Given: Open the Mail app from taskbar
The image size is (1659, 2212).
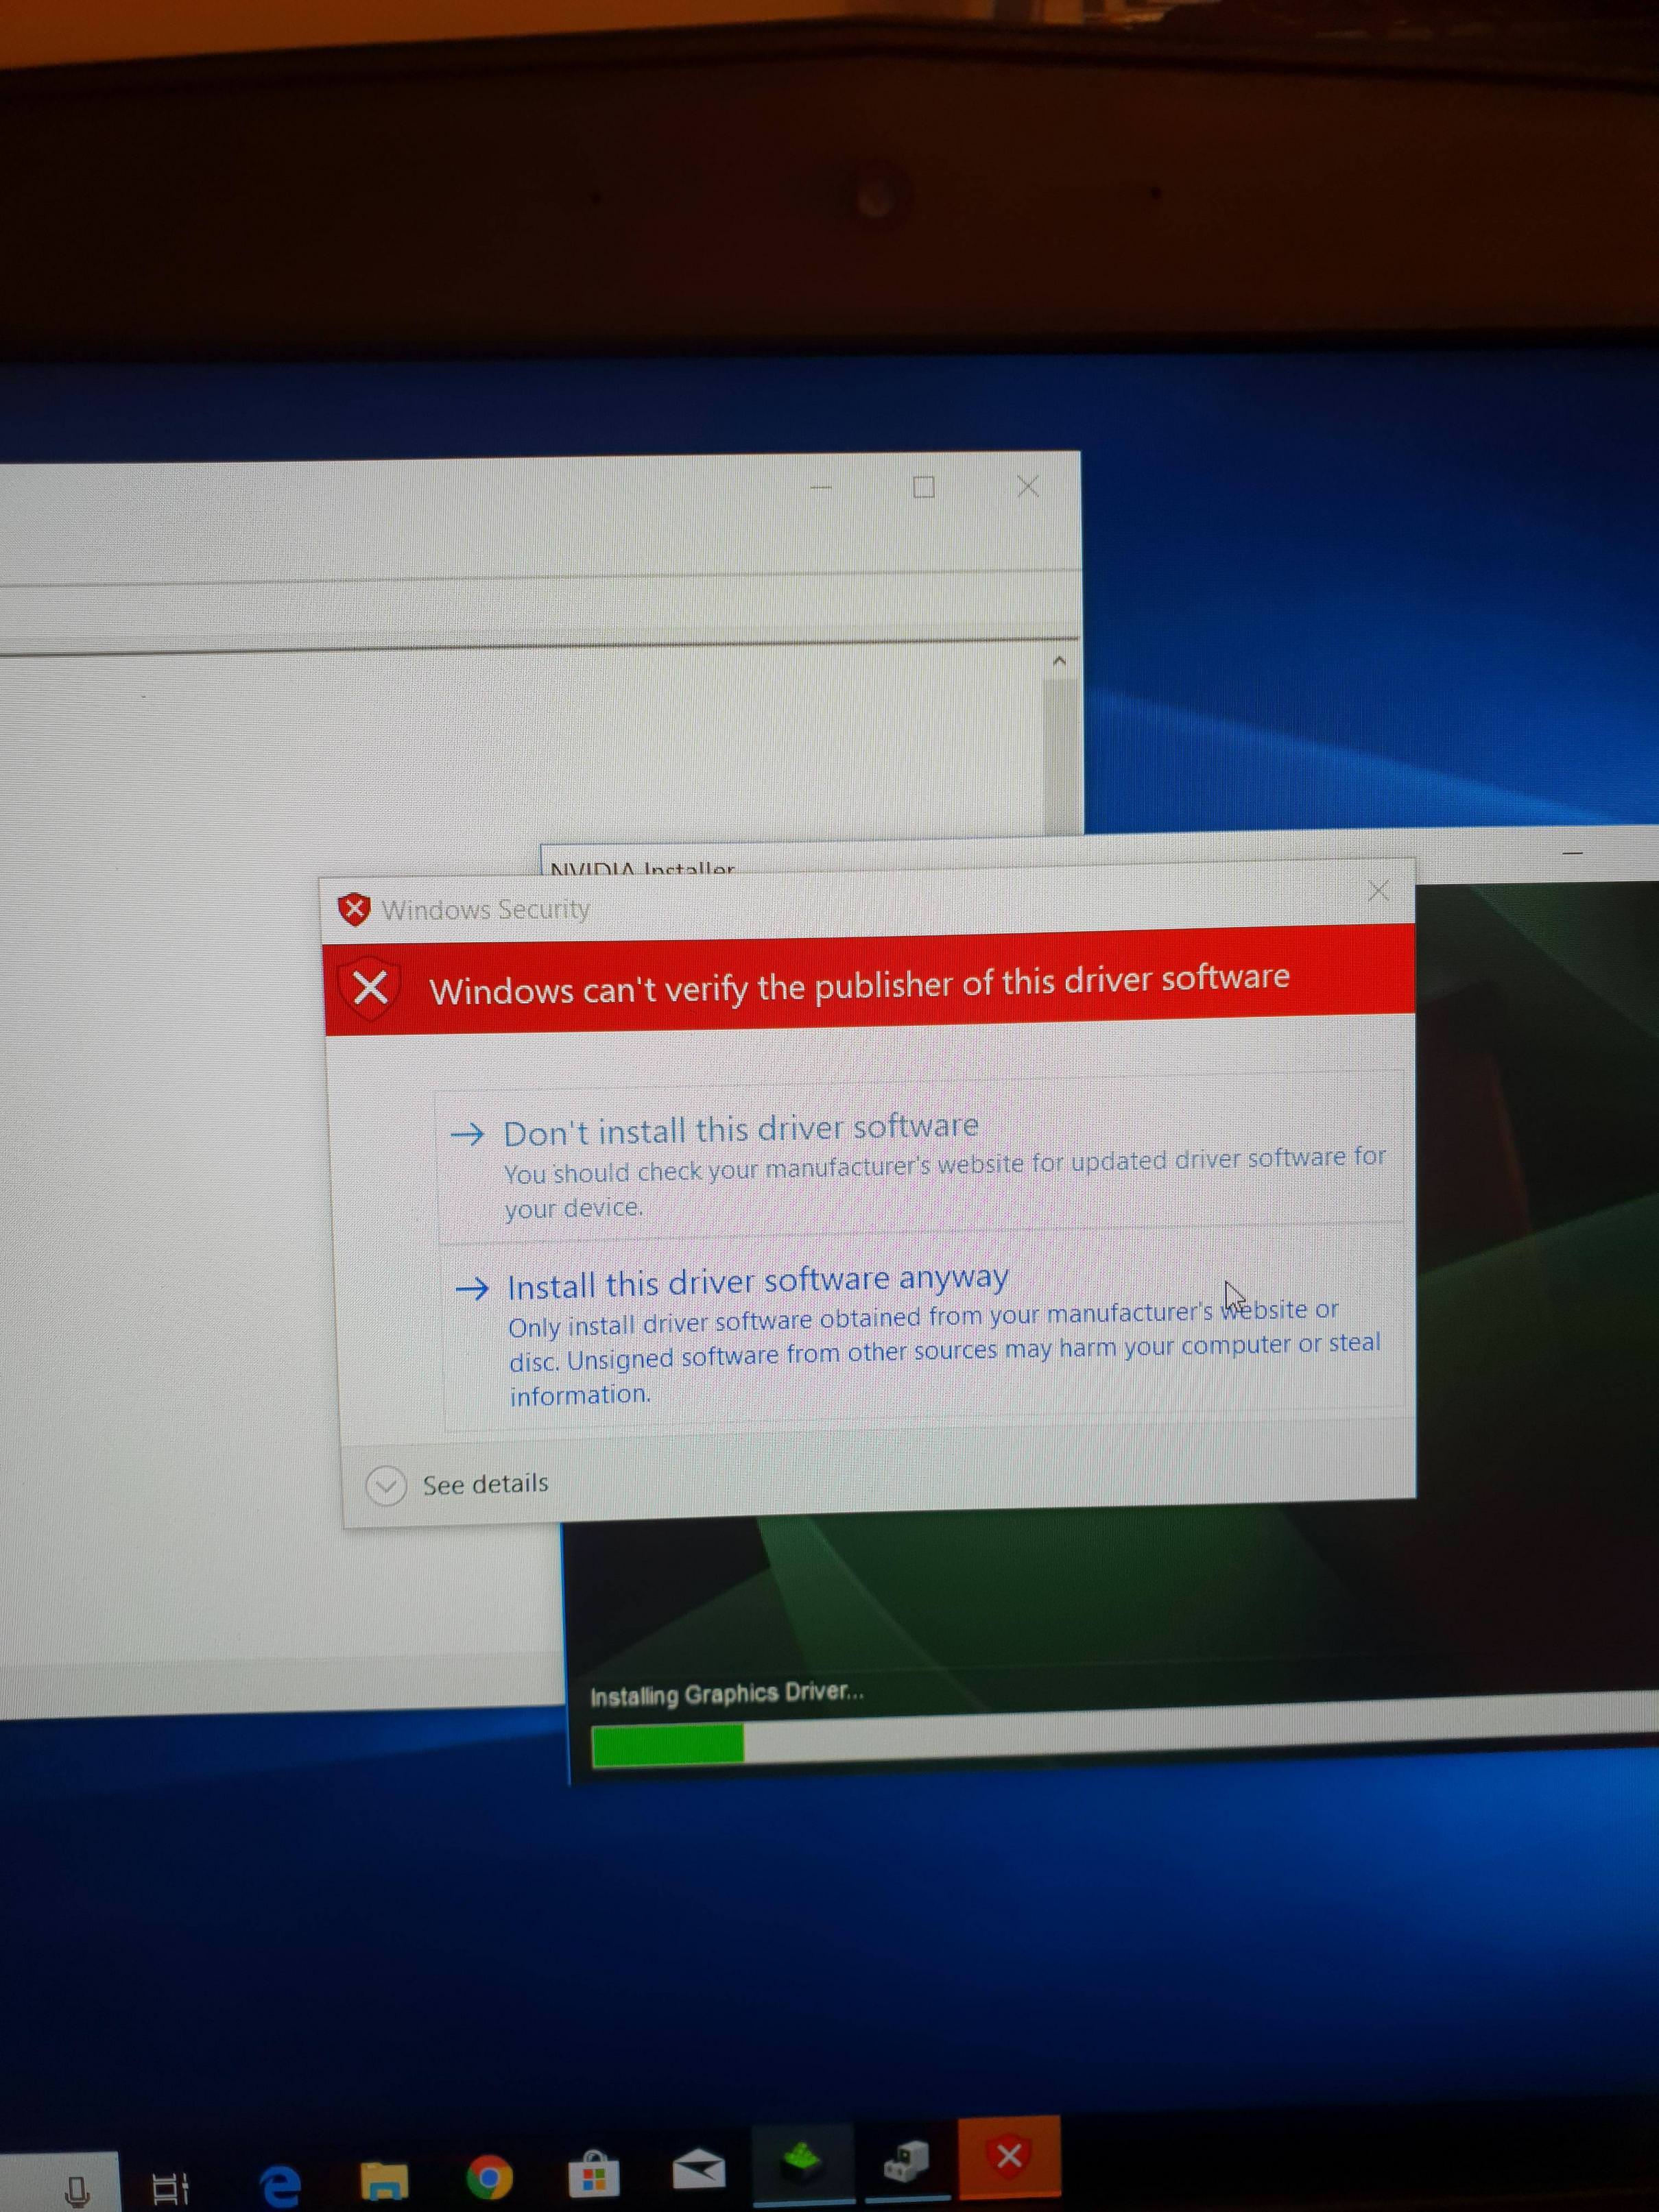Looking at the screenshot, I should [x=698, y=2168].
